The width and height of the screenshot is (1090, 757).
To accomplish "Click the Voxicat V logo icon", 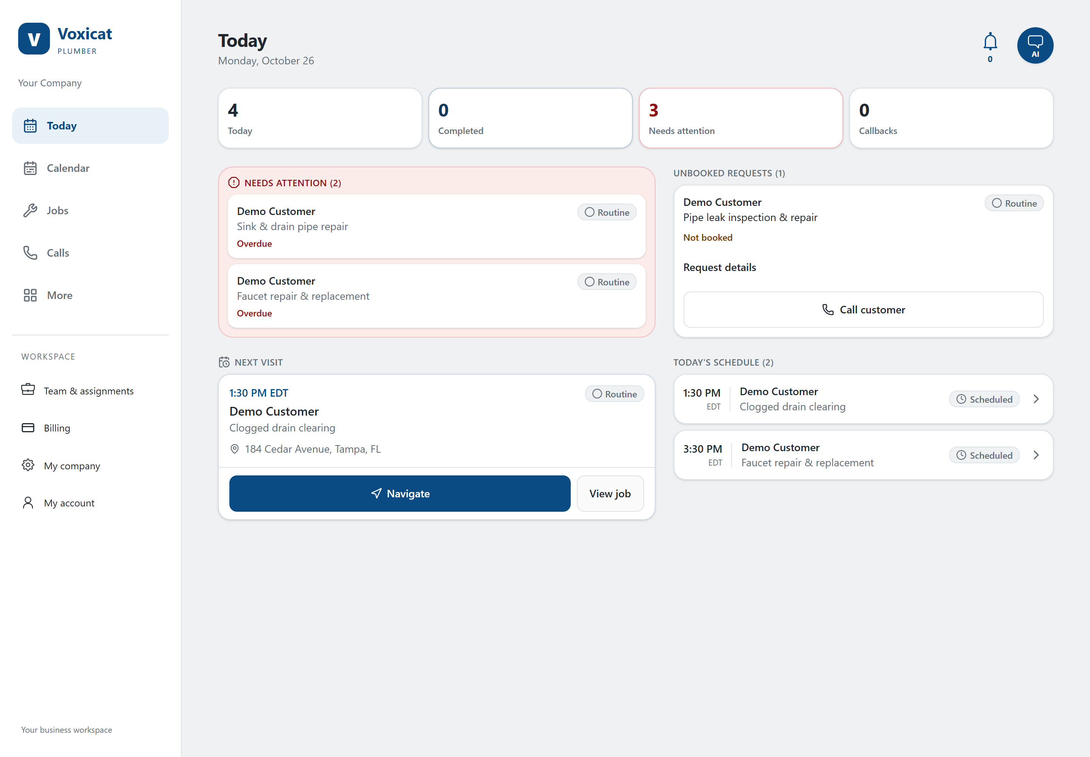I will (x=34, y=39).
